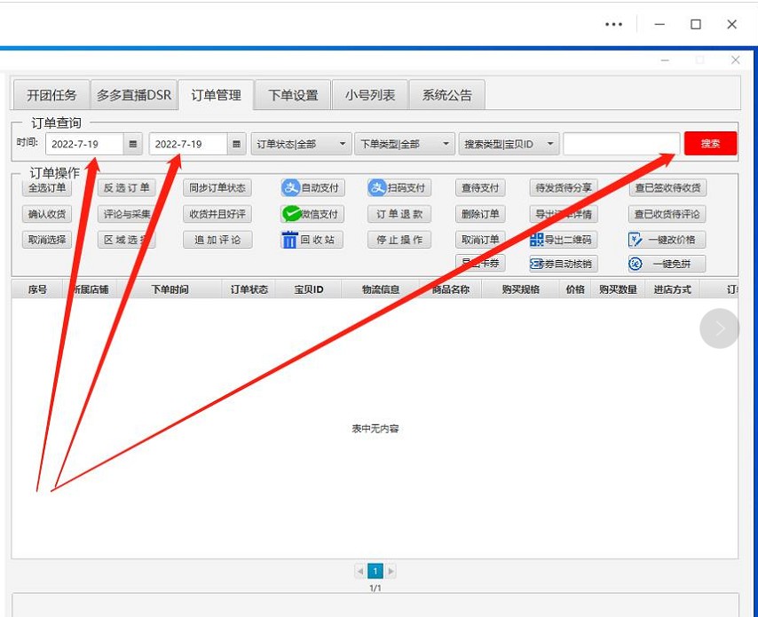Click 一键改价格 price edit button
The image size is (758, 617).
click(x=667, y=240)
